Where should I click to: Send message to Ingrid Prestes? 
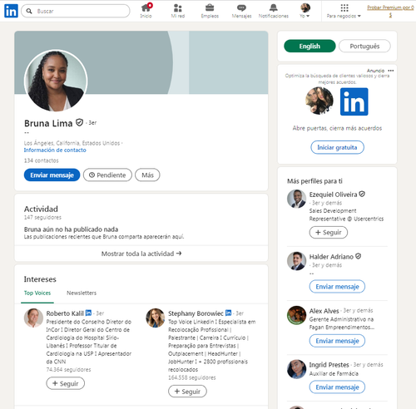(x=337, y=387)
